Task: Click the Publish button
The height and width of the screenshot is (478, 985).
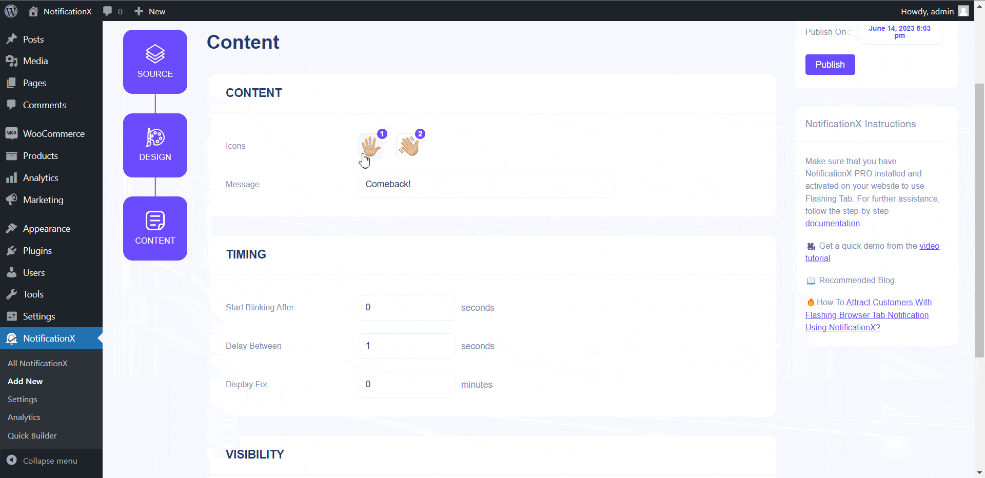Action: (830, 65)
